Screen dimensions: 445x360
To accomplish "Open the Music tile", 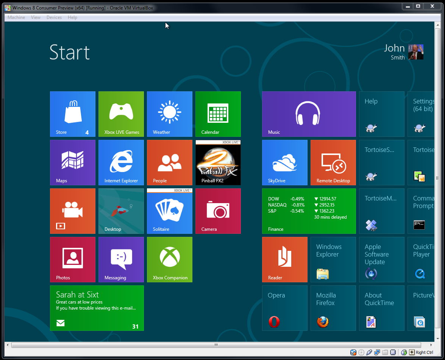I will click(309, 114).
